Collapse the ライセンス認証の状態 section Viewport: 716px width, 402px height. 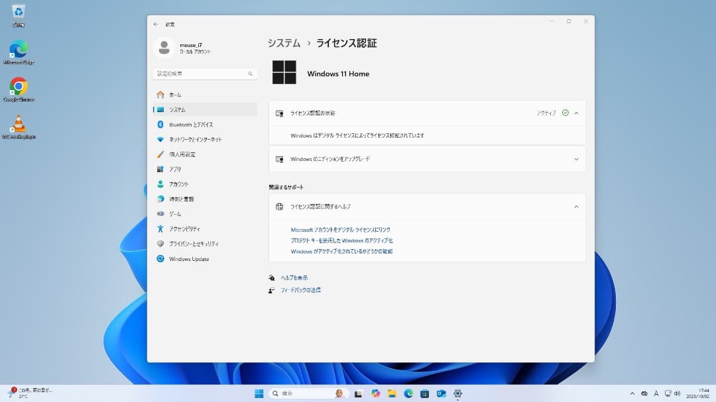coord(575,113)
